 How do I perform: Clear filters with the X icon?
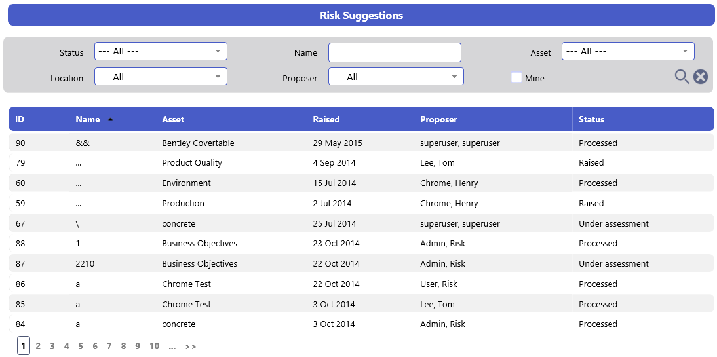point(700,77)
